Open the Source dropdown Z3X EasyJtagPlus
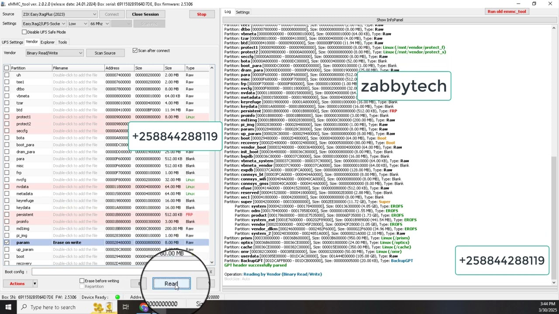Viewport: 559px width, 314px height. click(x=59, y=14)
